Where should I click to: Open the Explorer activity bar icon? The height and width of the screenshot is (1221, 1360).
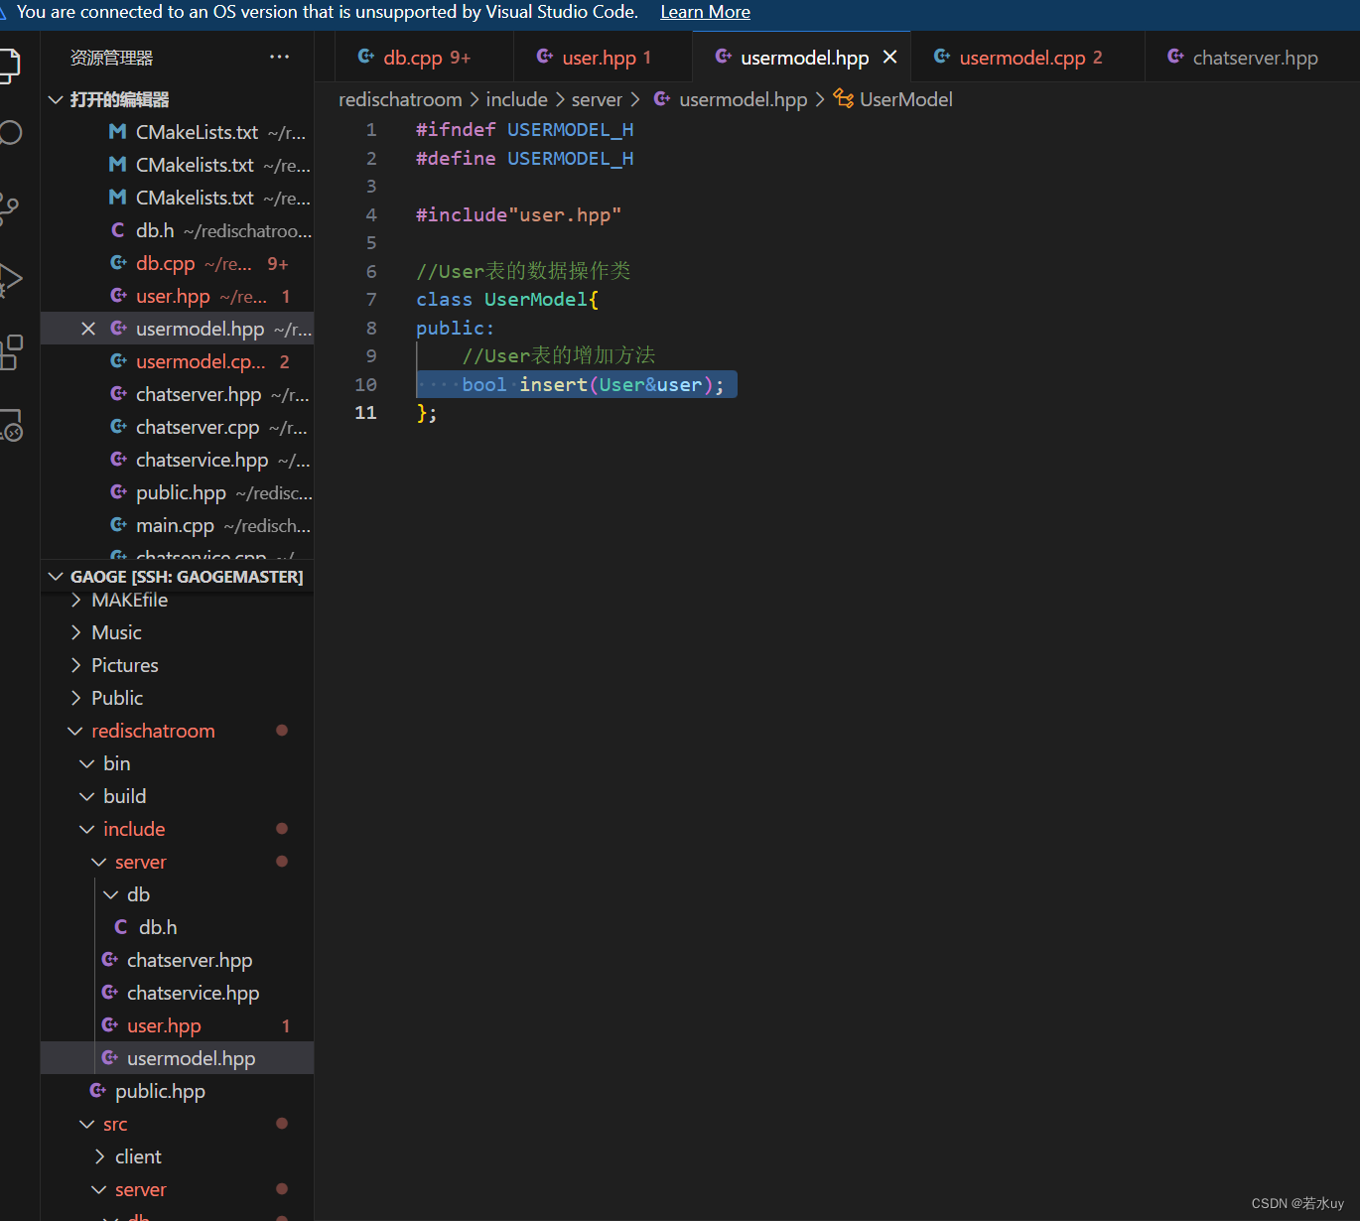point(8,65)
